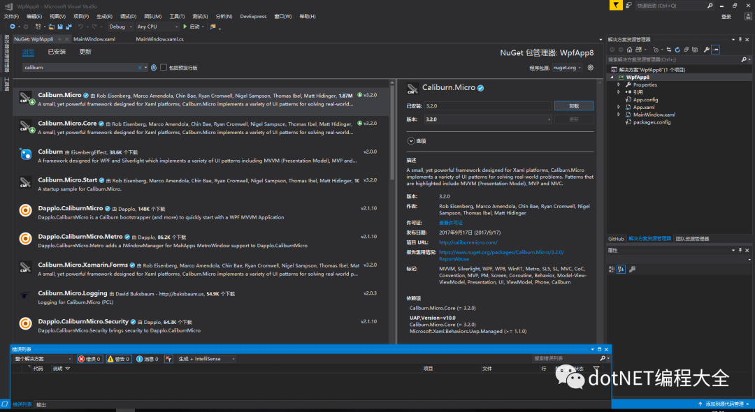This screenshot has width=755, height=412.
Task: Expand the Properties node in Solution Explorer
Action: pos(619,84)
